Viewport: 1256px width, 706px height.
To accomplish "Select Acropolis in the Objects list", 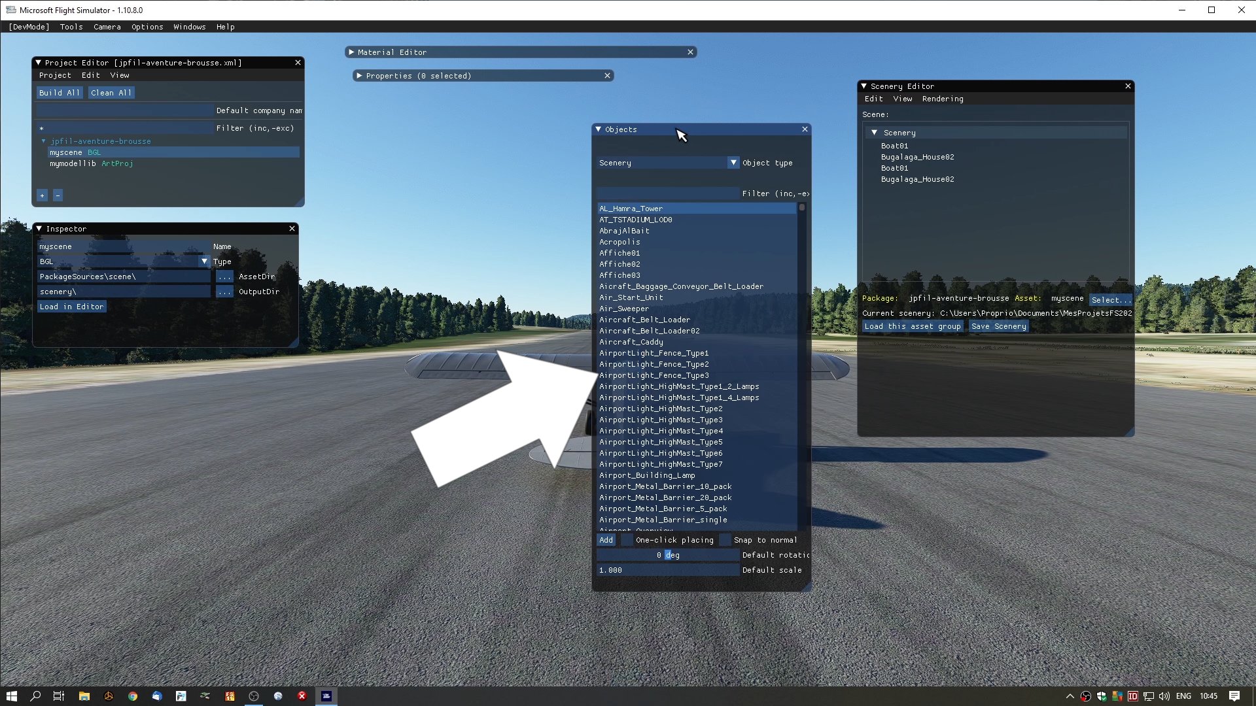I will tap(619, 242).
